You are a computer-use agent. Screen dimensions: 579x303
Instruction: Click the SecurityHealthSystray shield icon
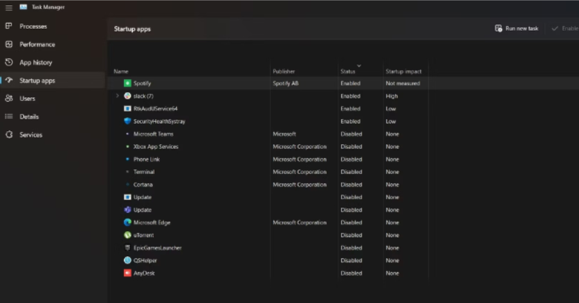coord(127,121)
